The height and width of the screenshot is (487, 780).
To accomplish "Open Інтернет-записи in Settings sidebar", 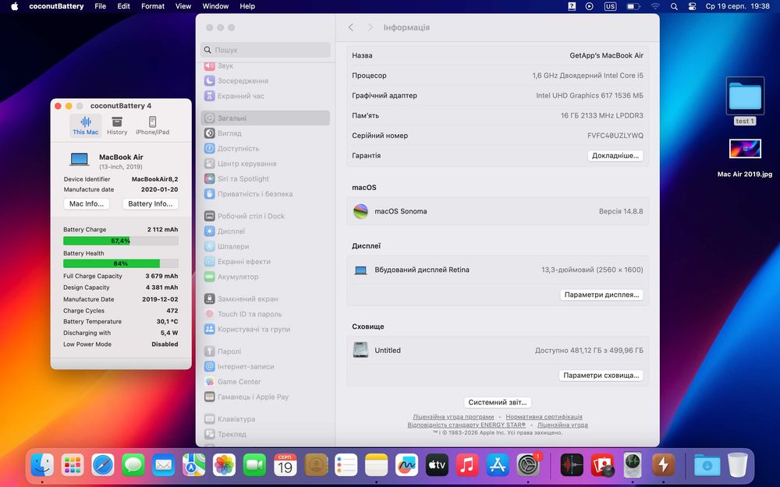I will [266, 367].
